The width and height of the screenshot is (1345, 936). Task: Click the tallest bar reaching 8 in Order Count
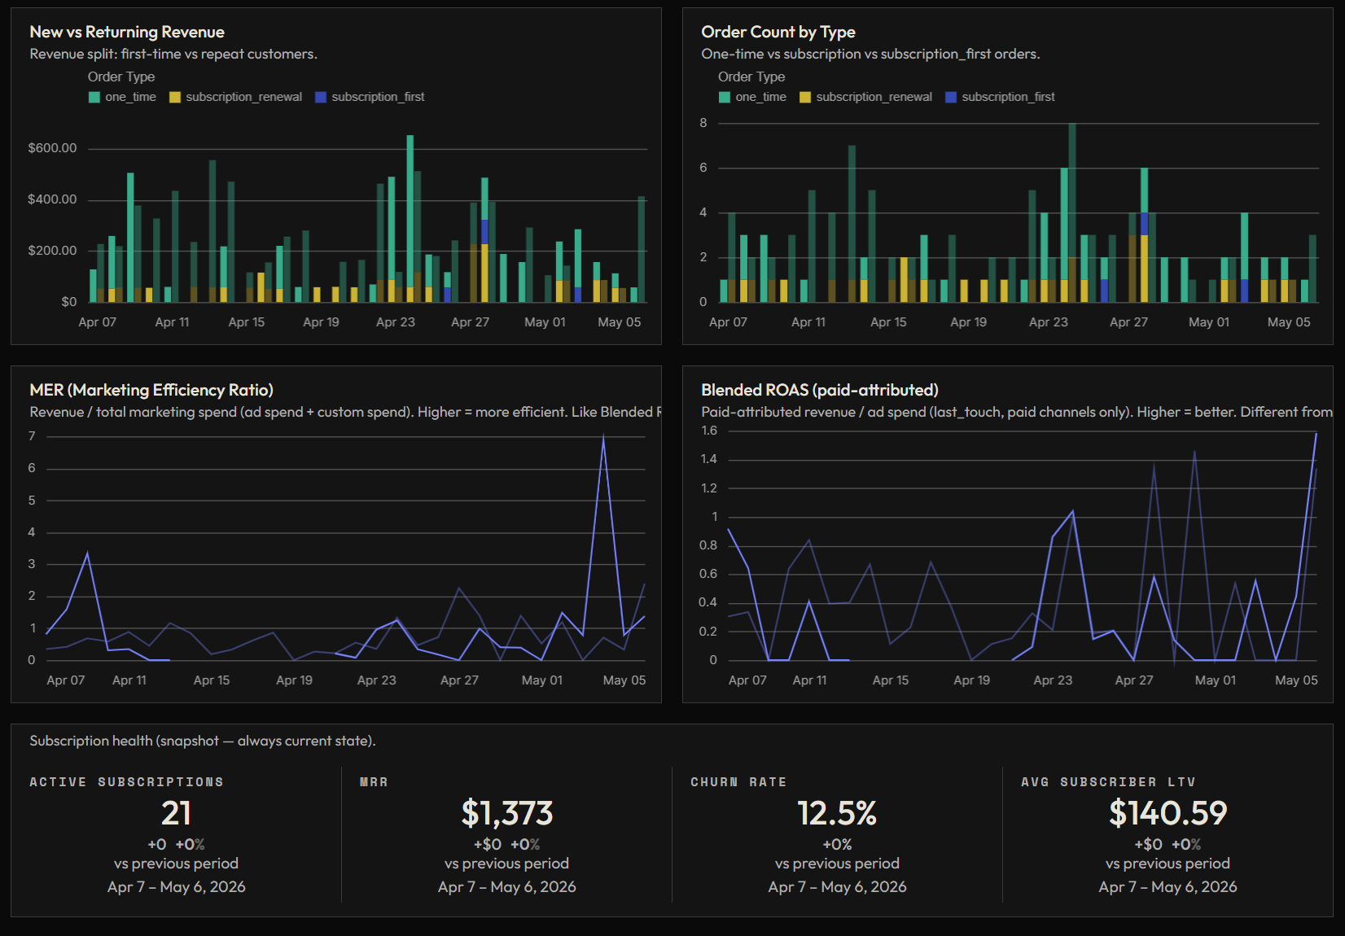pyautogui.click(x=1072, y=212)
